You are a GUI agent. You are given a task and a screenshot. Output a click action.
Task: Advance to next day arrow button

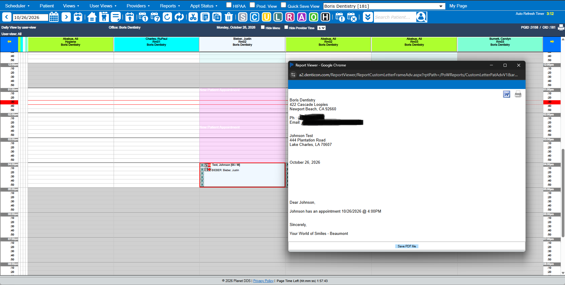[66, 17]
